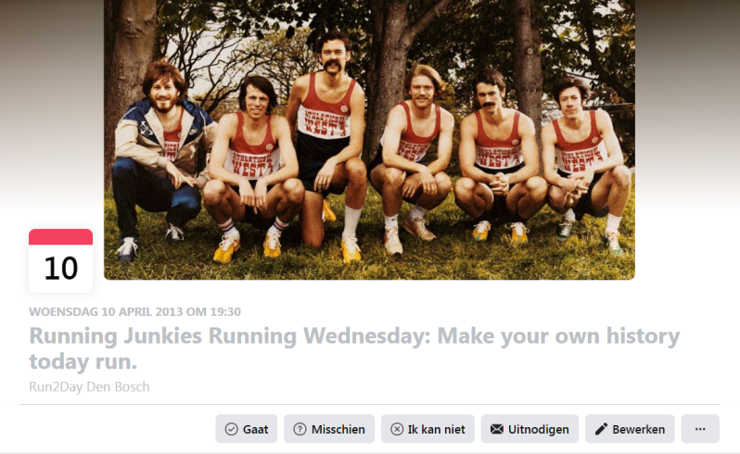Click the pencil icon on Bewerken

tap(601, 429)
